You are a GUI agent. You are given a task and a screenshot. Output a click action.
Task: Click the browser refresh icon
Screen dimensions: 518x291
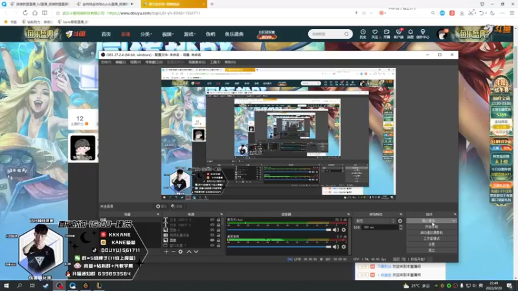click(x=25, y=13)
